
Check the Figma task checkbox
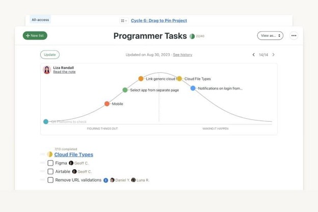coord(50,163)
